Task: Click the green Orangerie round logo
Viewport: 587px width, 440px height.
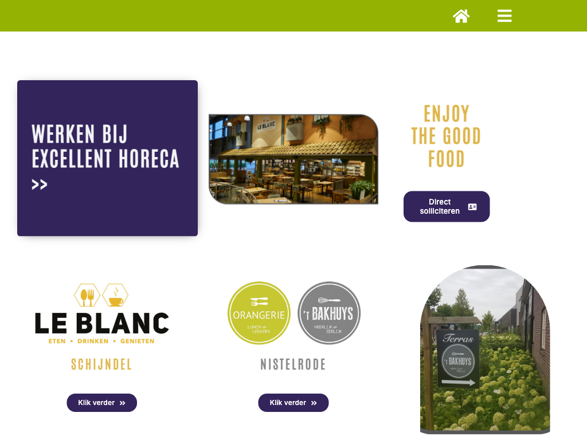Action: tap(259, 313)
